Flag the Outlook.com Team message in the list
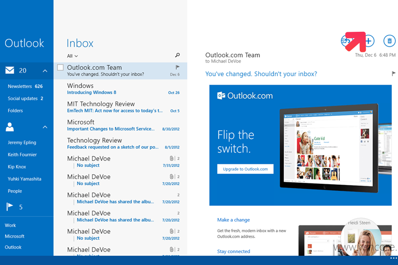 [x=178, y=67]
